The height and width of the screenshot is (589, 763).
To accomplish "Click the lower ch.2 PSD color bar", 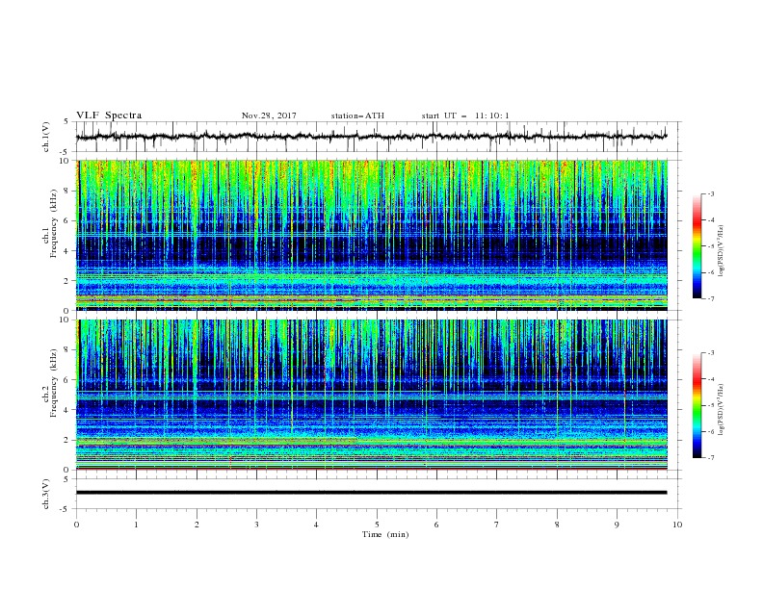I will coord(697,405).
